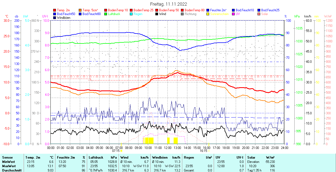Click the W/m² axis unit label
The image size is (336, 172).
coord(328,16)
